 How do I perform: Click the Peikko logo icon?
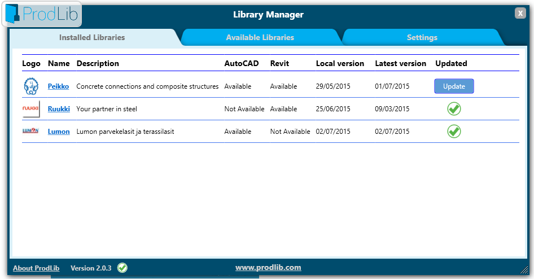click(x=31, y=86)
